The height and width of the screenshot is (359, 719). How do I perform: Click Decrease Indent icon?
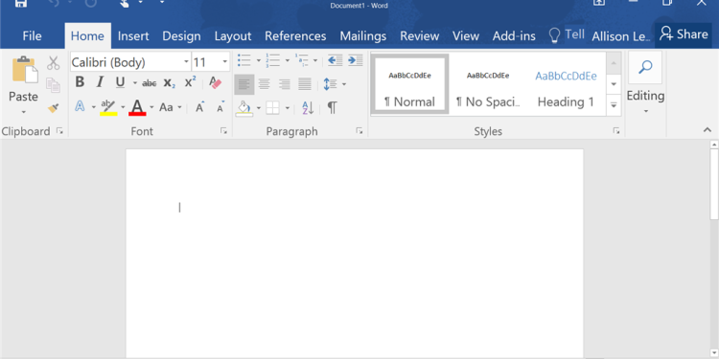336,60
